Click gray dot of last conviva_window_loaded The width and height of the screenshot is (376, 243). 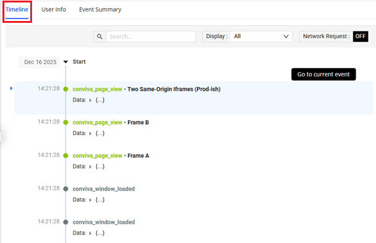coord(66,222)
